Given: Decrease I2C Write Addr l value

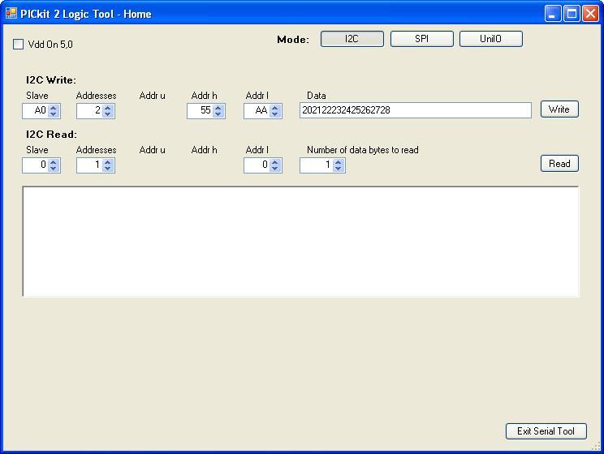Looking at the screenshot, I should [x=275, y=114].
